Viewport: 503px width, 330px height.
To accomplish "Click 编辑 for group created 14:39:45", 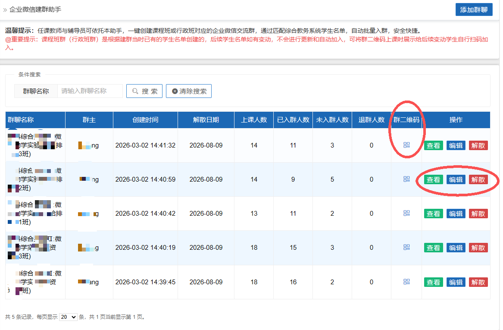I will point(456,282).
